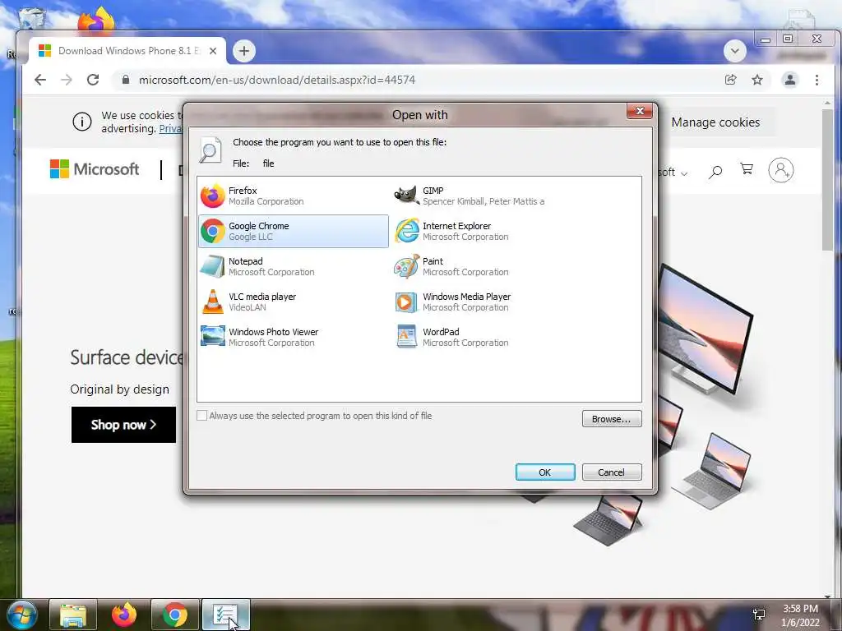
Task: Expand the Chrome tab search dropdown
Action: [734, 51]
